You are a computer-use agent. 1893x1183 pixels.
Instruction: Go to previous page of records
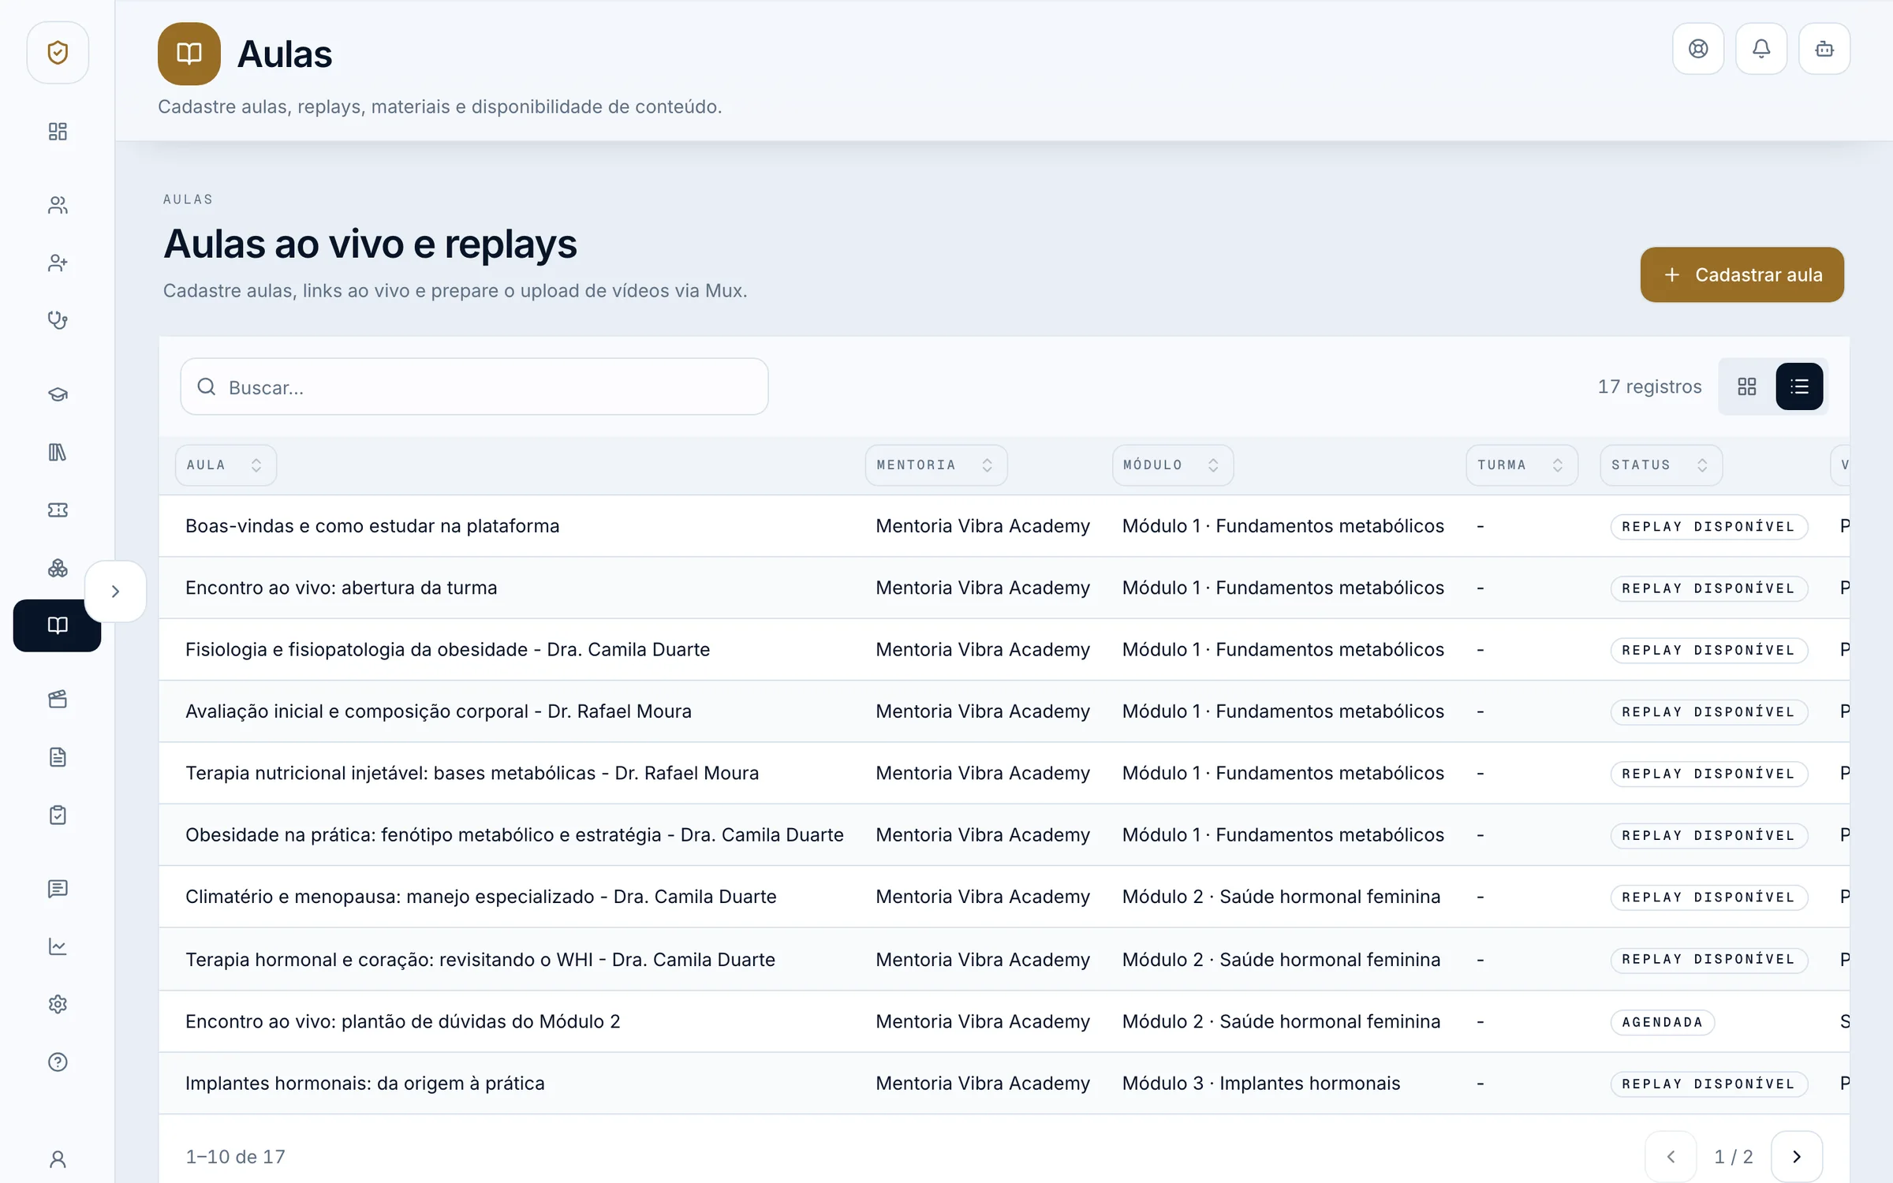click(1671, 1157)
